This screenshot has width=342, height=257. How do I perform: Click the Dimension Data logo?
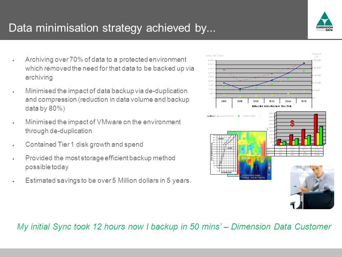(x=324, y=21)
